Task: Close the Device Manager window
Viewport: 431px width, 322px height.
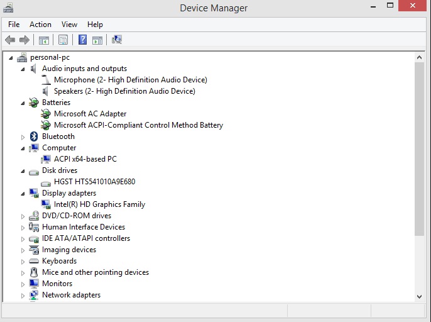Action: 413,6
